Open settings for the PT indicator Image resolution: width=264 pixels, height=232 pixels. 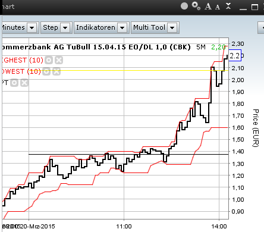(x=14, y=83)
